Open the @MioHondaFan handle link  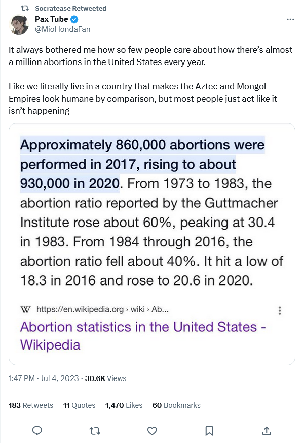point(62,29)
